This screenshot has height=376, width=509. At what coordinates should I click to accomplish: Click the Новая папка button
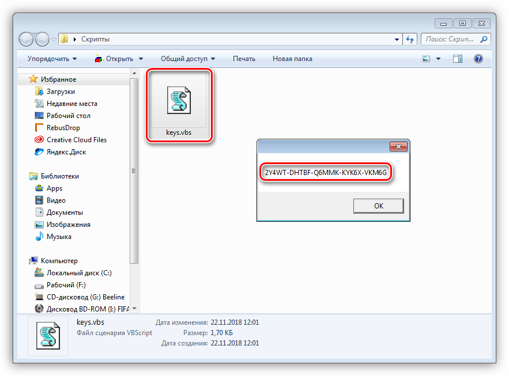coord(292,59)
